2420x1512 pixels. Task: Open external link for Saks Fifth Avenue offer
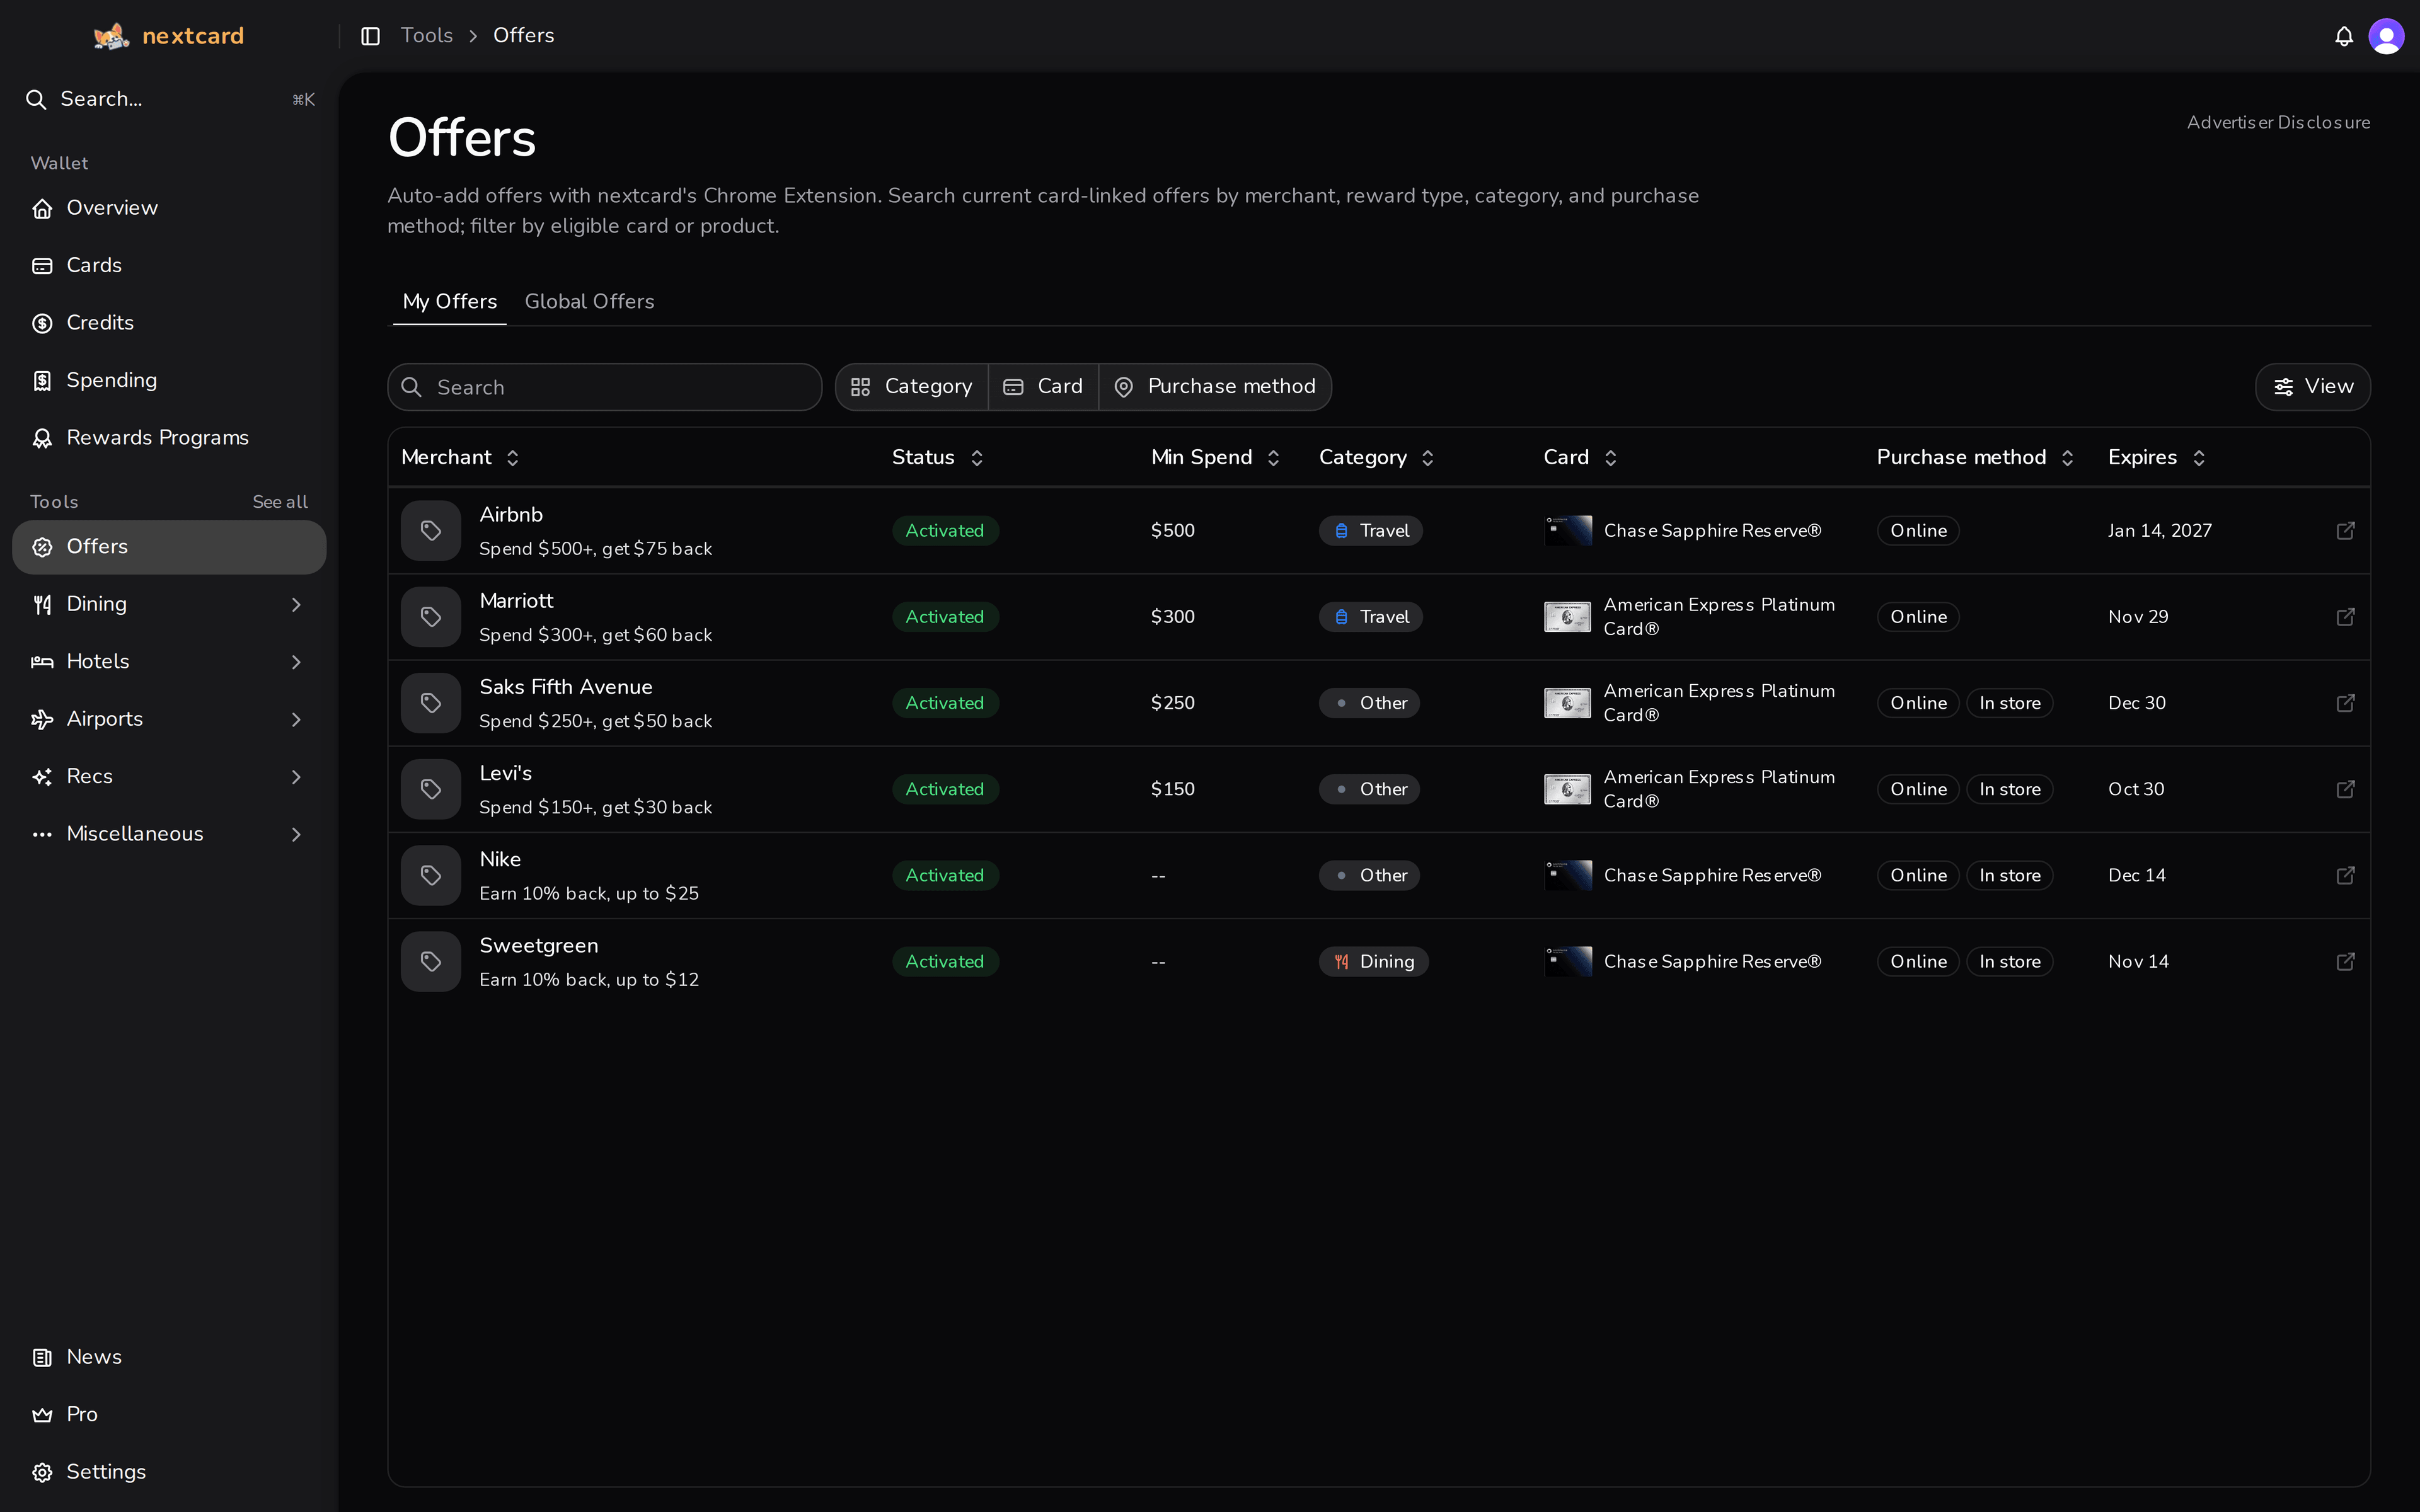tap(2345, 703)
